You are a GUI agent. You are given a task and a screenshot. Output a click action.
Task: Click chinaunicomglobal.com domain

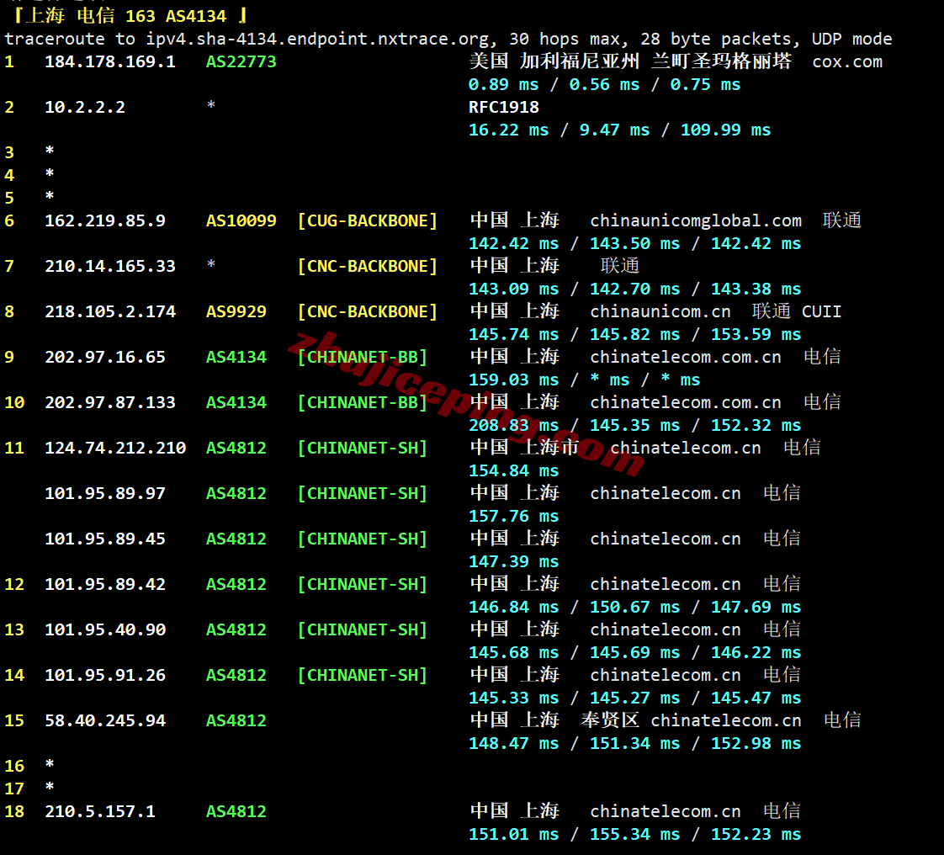(x=695, y=221)
